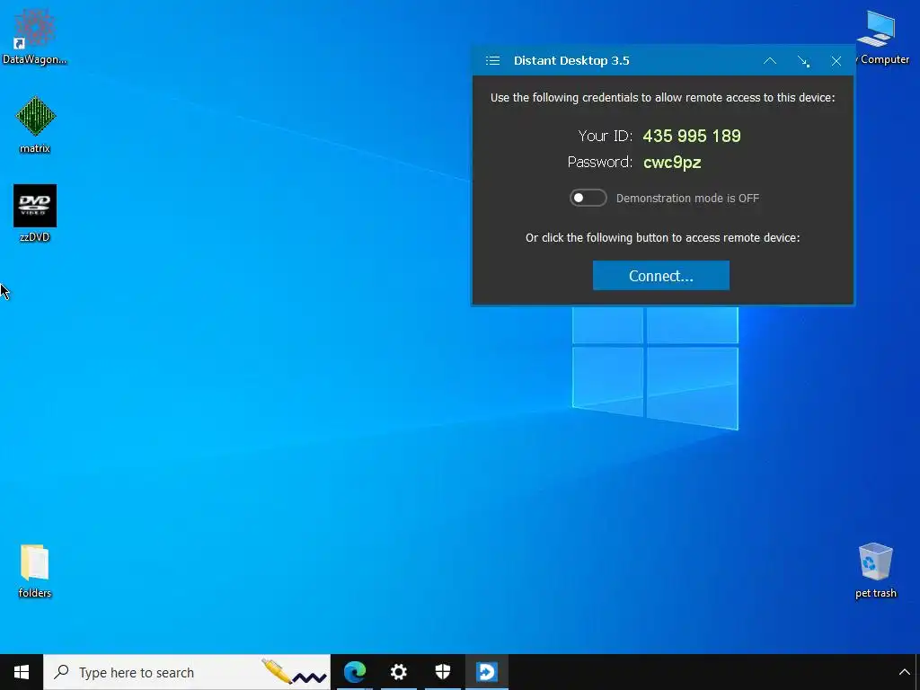
Task: Select the folders desktop icon
Action: pyautogui.click(x=35, y=571)
